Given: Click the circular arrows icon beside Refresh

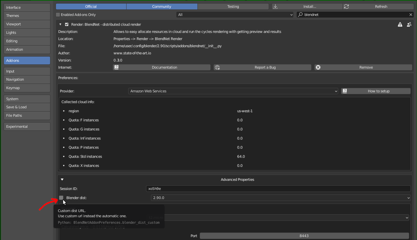Looking at the screenshot, I should 346,7.
